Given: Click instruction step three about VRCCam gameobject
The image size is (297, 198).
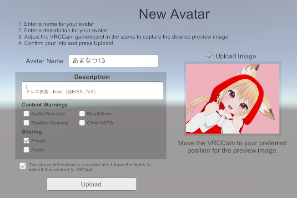Looking at the screenshot, I should pos(124,37).
